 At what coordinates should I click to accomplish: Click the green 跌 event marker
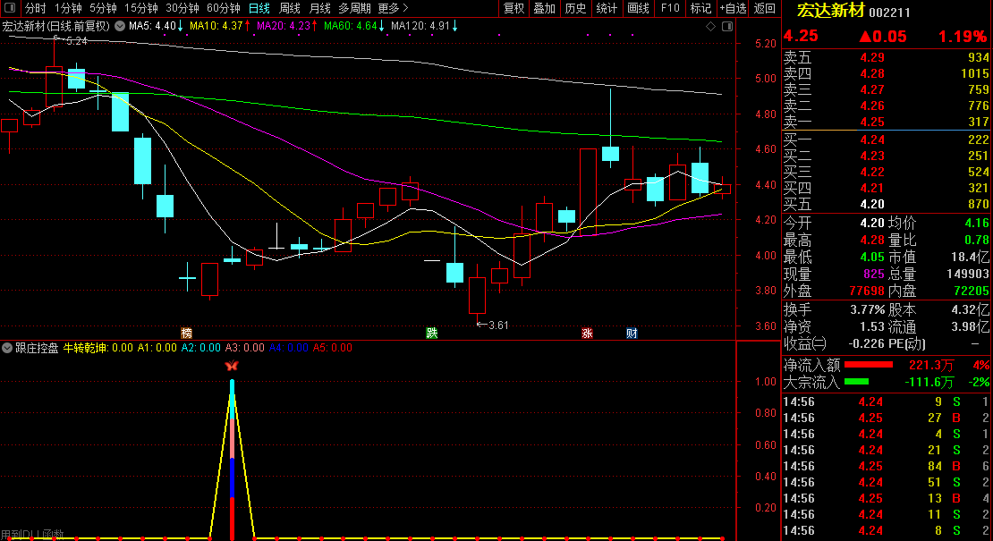432,333
